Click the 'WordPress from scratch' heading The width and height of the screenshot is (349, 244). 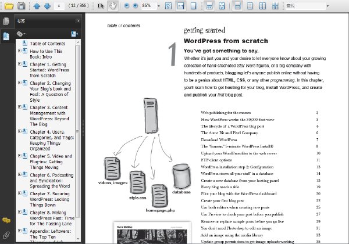tap(226, 41)
